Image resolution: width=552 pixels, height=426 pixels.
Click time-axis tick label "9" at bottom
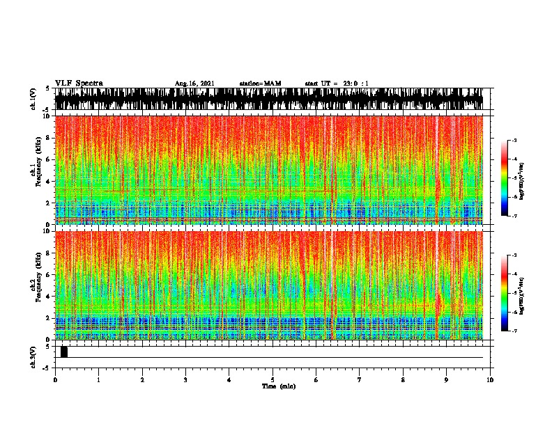pyautogui.click(x=446, y=380)
